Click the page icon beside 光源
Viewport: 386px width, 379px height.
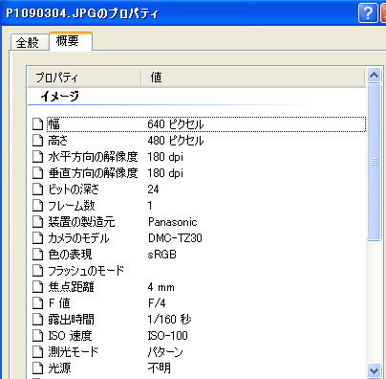37,368
